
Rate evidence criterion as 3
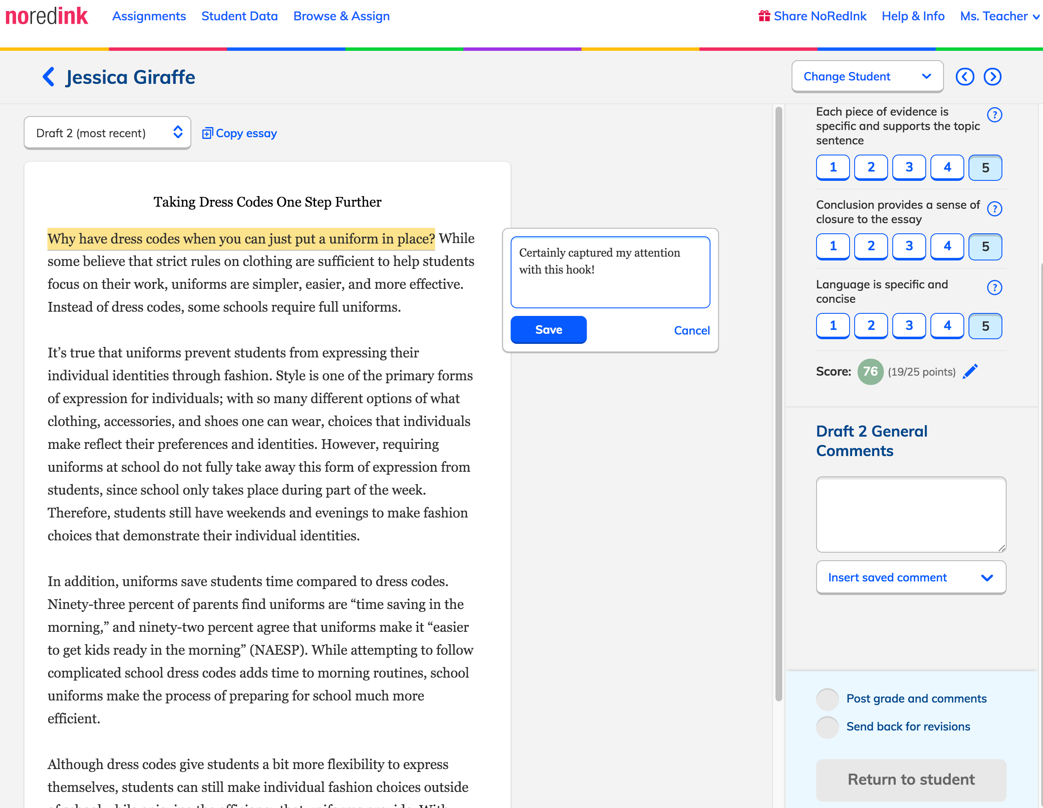tap(909, 167)
